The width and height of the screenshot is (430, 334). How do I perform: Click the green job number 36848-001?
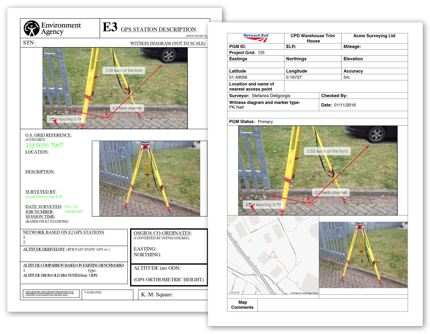click(x=74, y=211)
